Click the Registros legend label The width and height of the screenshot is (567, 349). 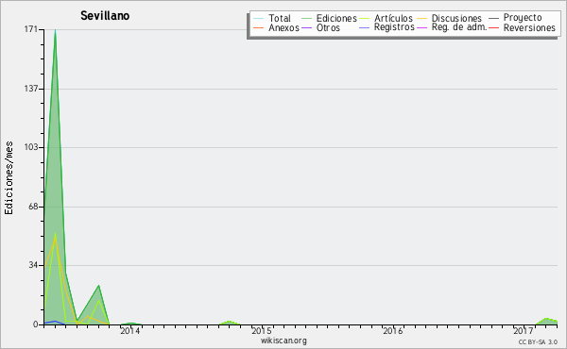point(394,27)
